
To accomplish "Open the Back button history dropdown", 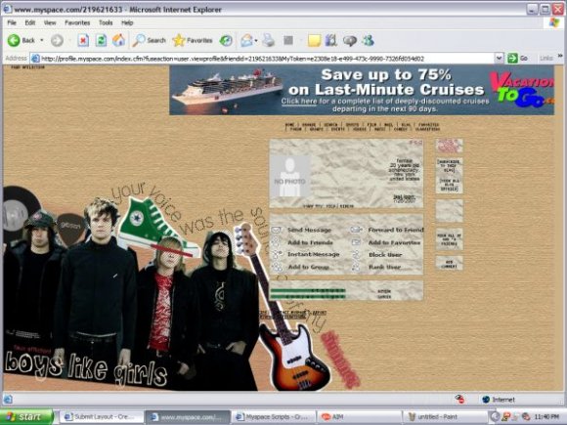I will (42, 40).
